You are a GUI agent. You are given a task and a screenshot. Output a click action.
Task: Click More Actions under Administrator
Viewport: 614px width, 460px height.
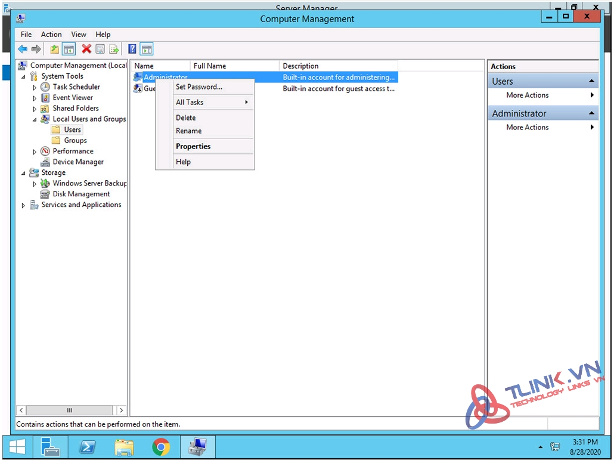pos(528,127)
